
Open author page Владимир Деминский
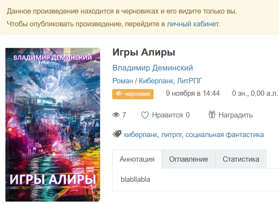coord(153,68)
